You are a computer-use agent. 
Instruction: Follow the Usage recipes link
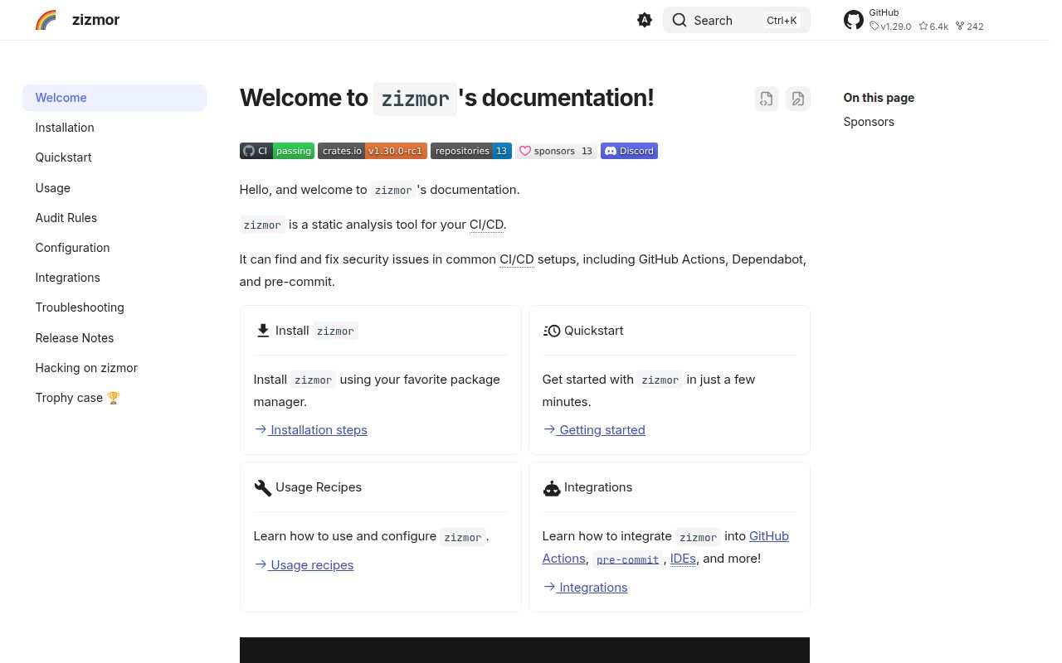coord(304,565)
